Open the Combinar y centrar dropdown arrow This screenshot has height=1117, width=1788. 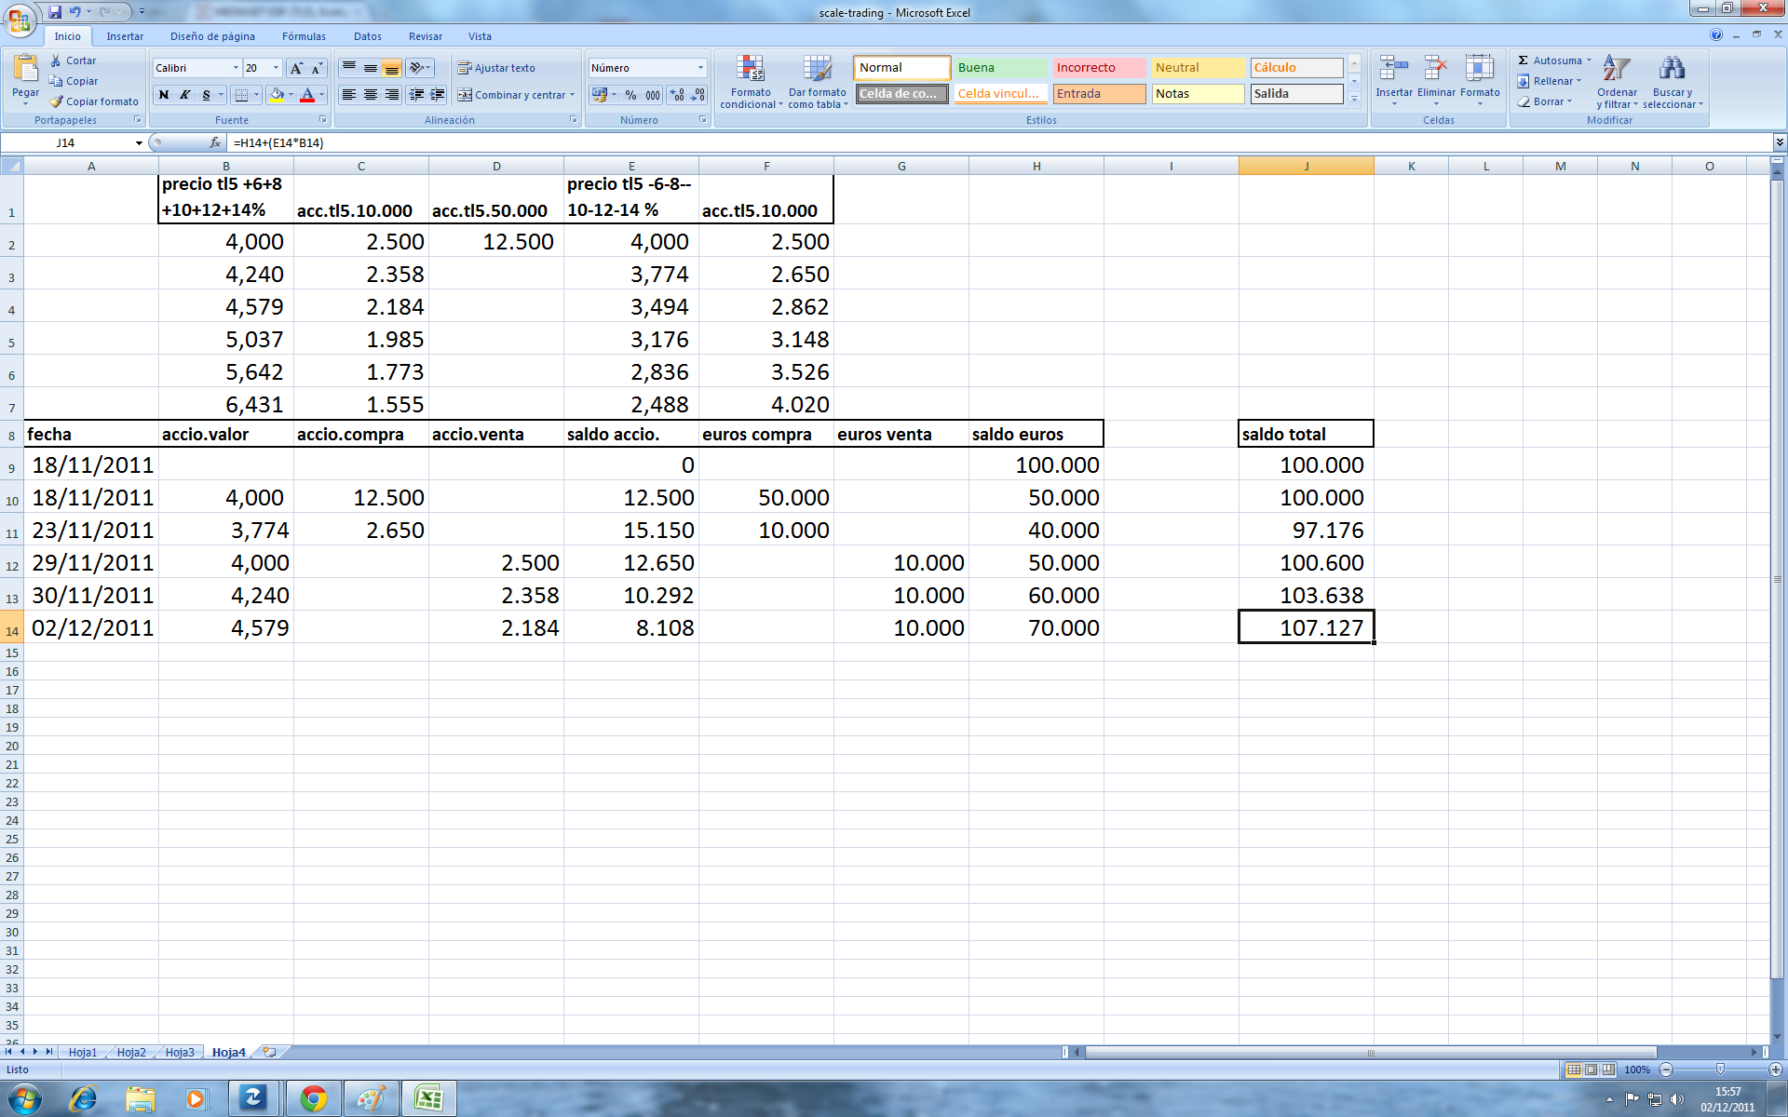tap(572, 95)
